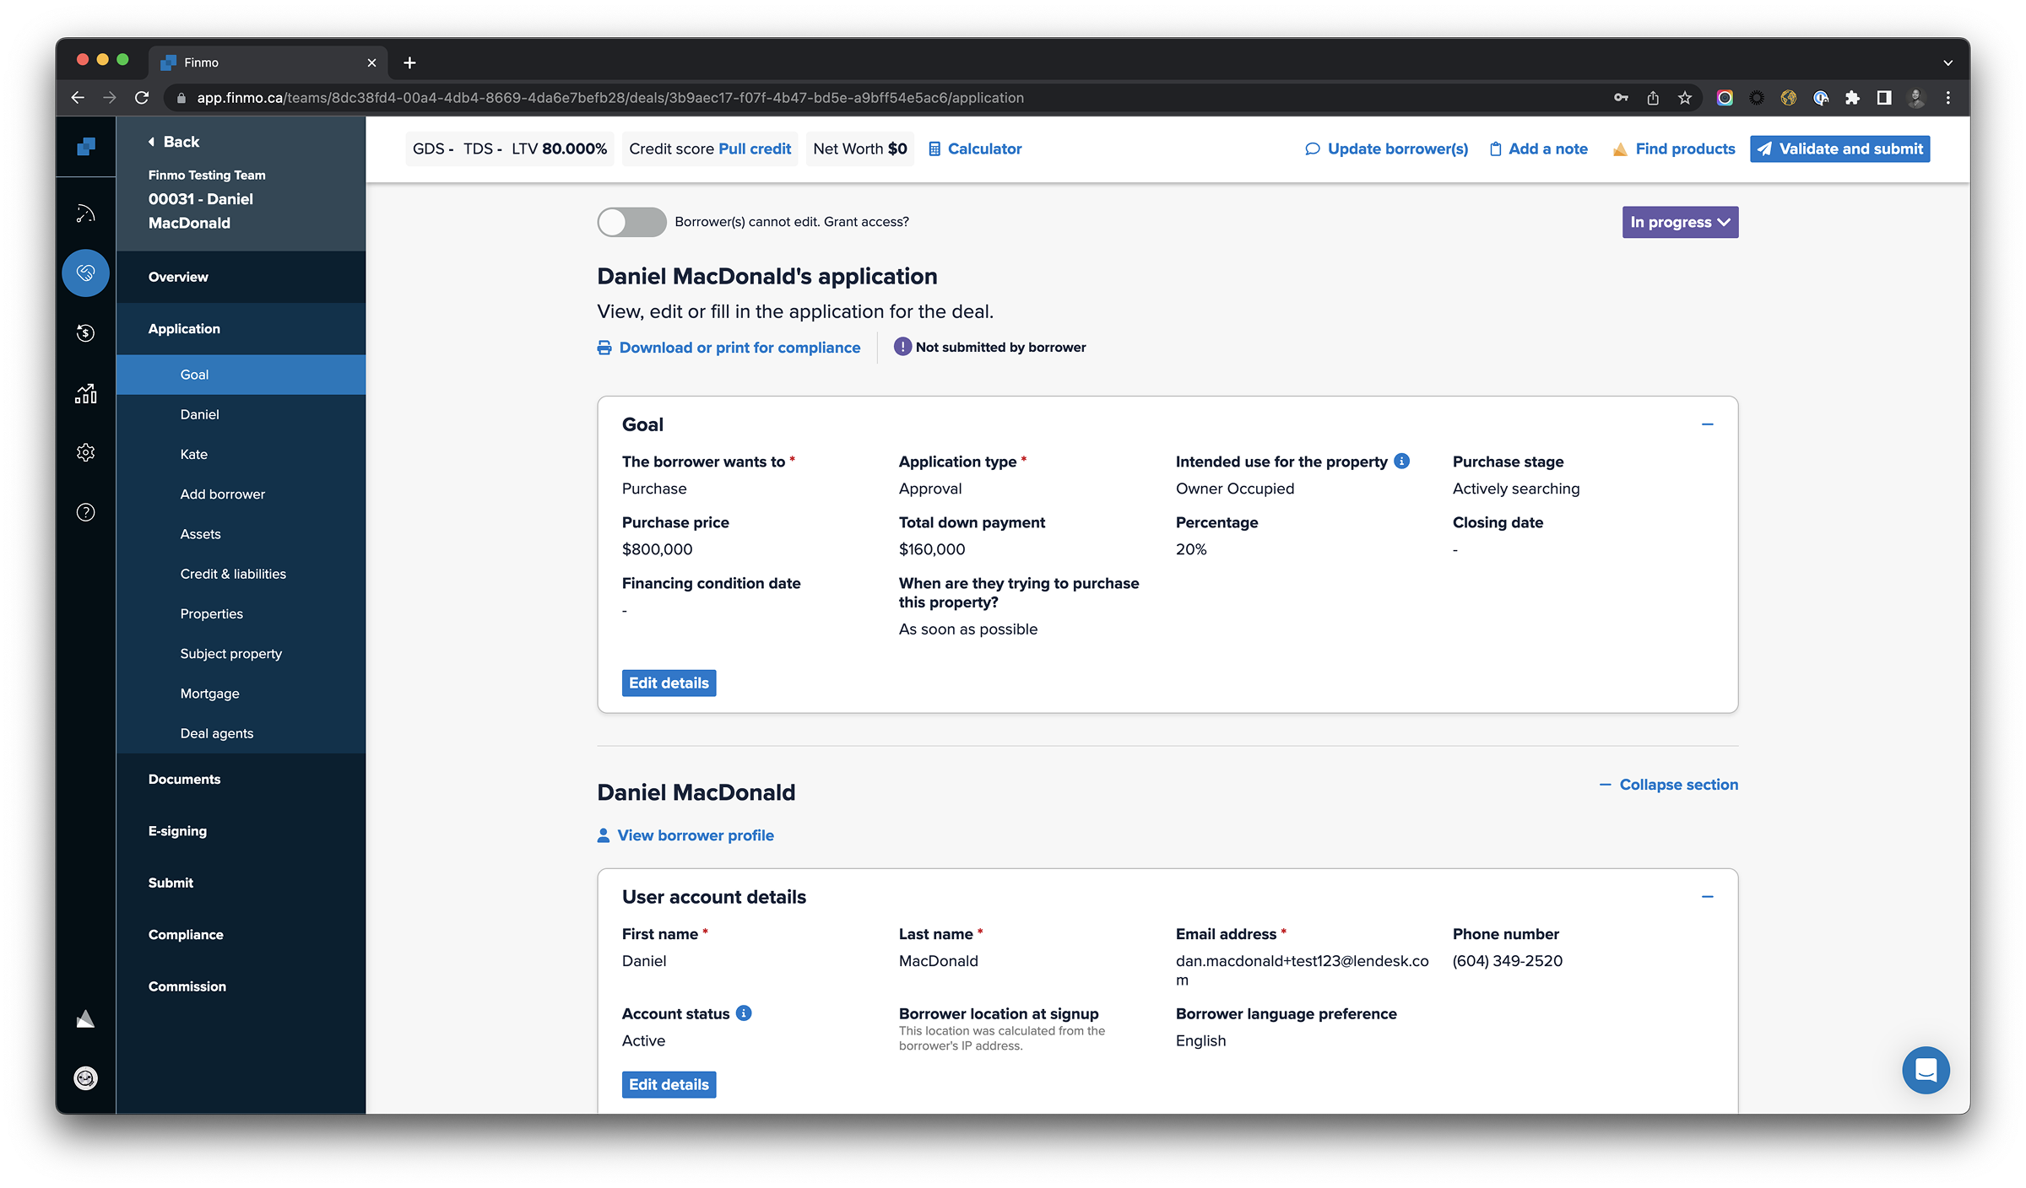
Task: Open the dashboard gauge icon in sidebar
Action: pos(85,213)
